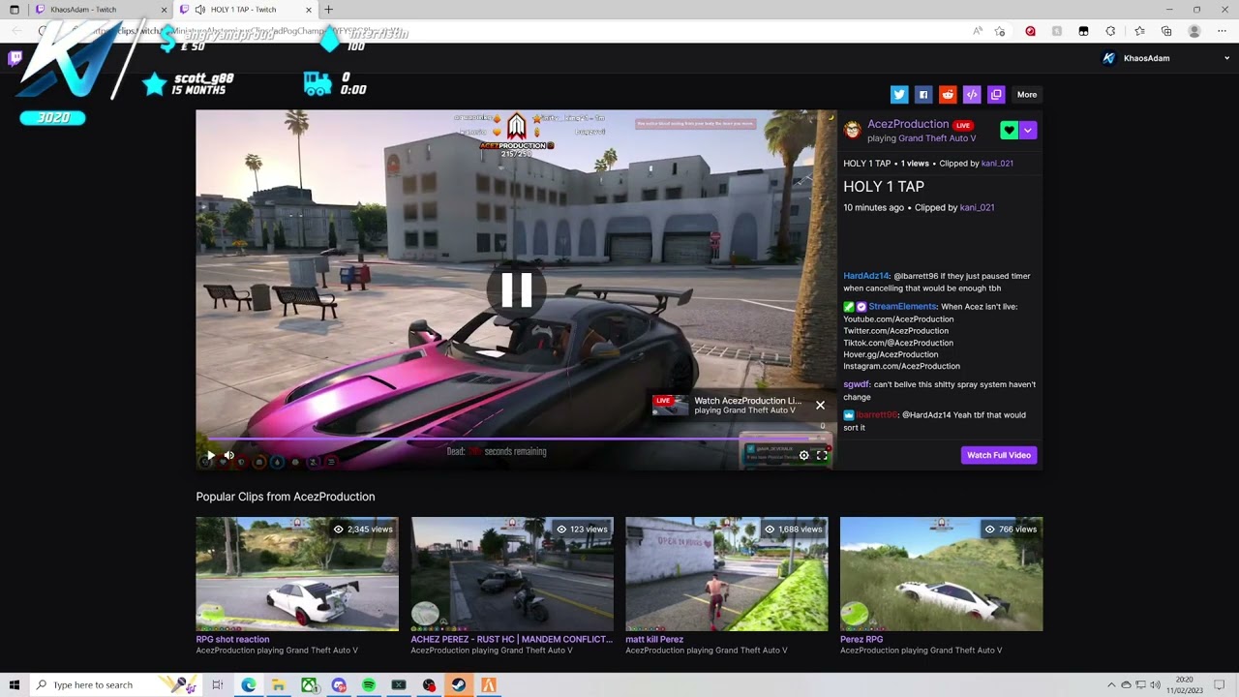Image resolution: width=1239 pixels, height=697 pixels.
Task: Open the AcezProduction channel link
Action: [908, 124]
